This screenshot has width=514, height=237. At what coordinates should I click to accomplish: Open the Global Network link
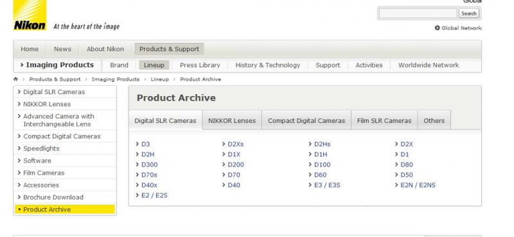pyautogui.click(x=461, y=28)
